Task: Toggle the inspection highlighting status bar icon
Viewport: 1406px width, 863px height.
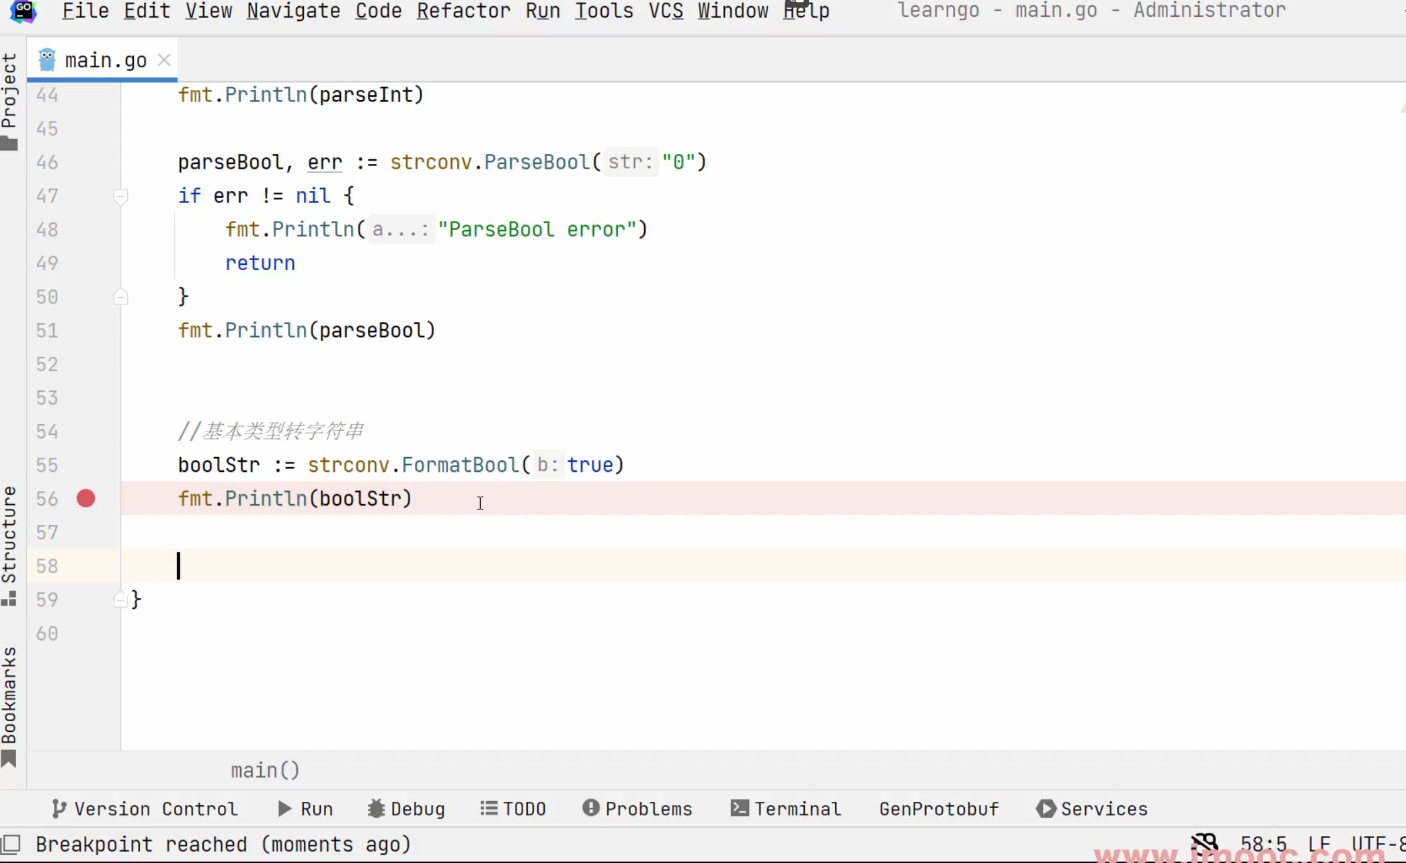Action: click(x=1204, y=843)
